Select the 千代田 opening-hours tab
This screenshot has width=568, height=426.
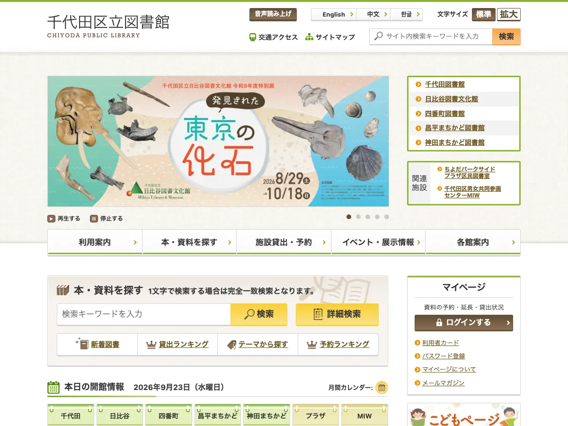tap(71, 416)
